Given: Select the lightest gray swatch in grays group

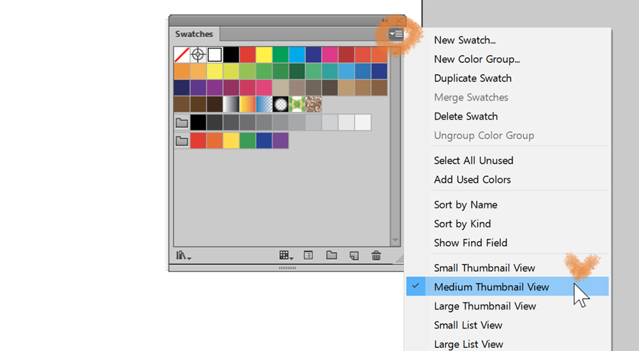Looking at the screenshot, I should [x=363, y=122].
